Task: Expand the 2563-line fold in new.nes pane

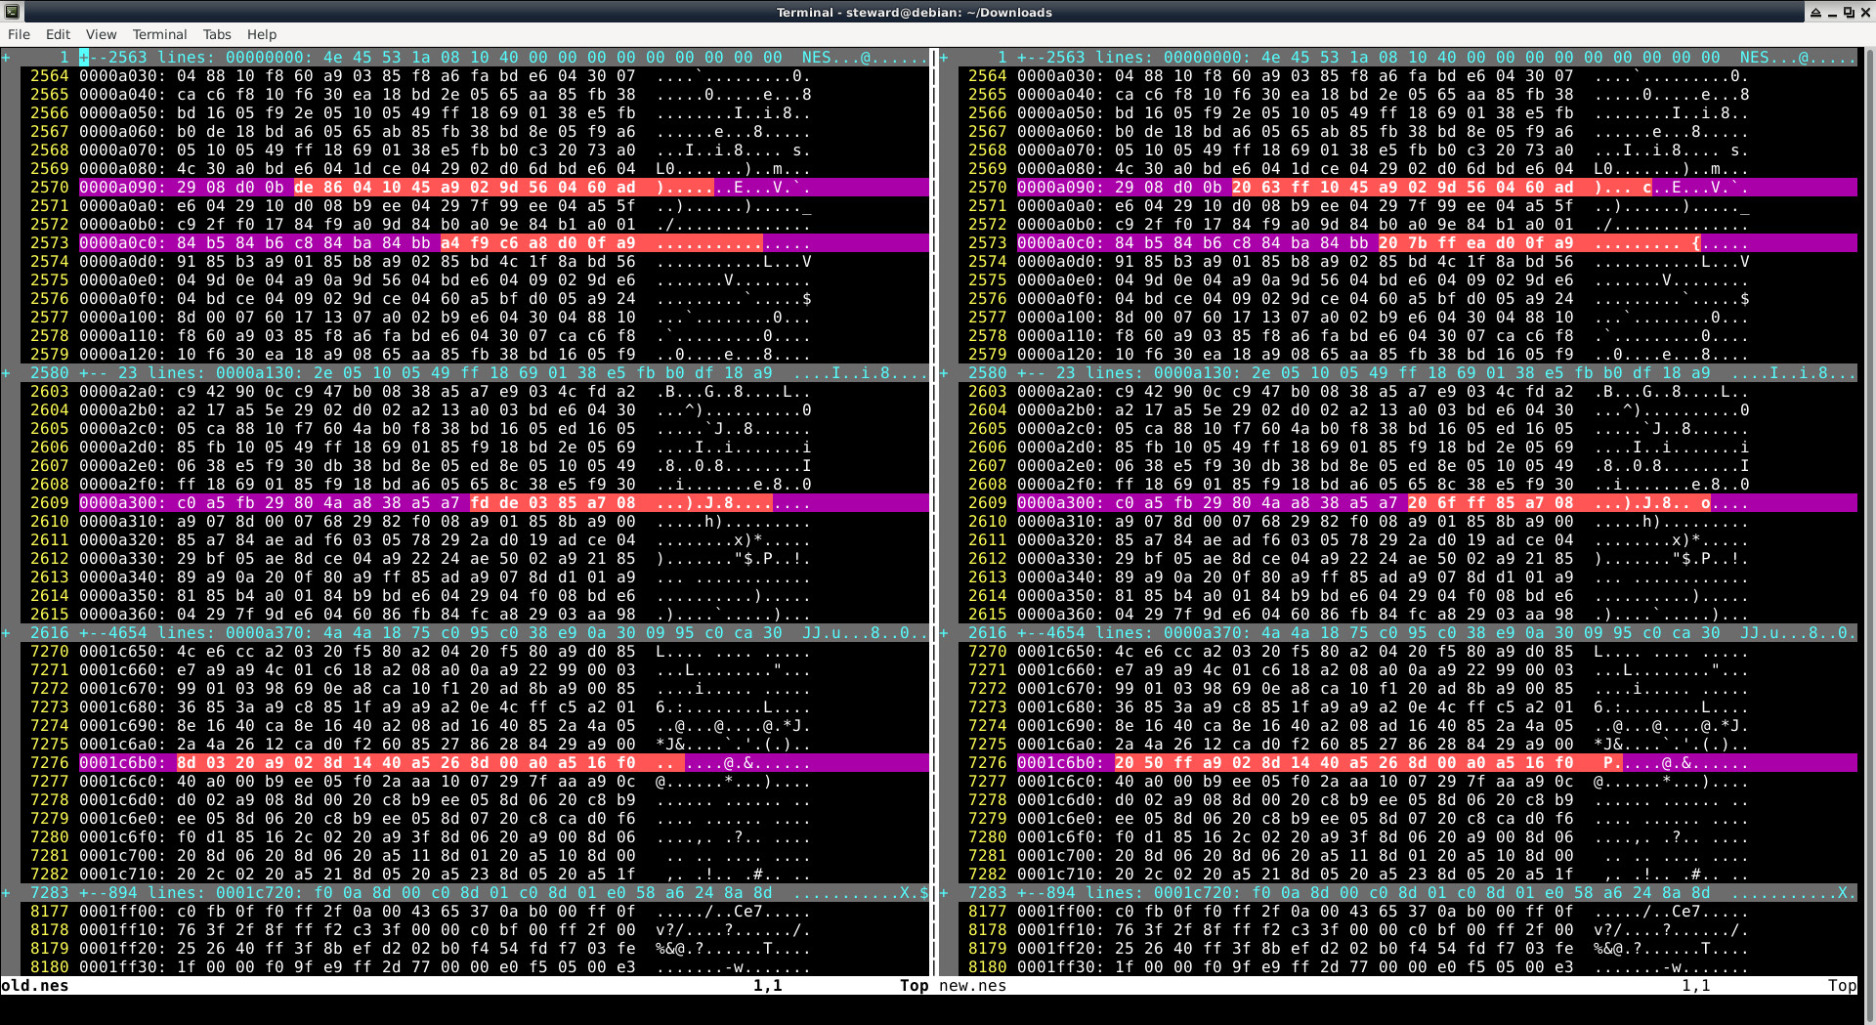Action: tap(1398, 58)
